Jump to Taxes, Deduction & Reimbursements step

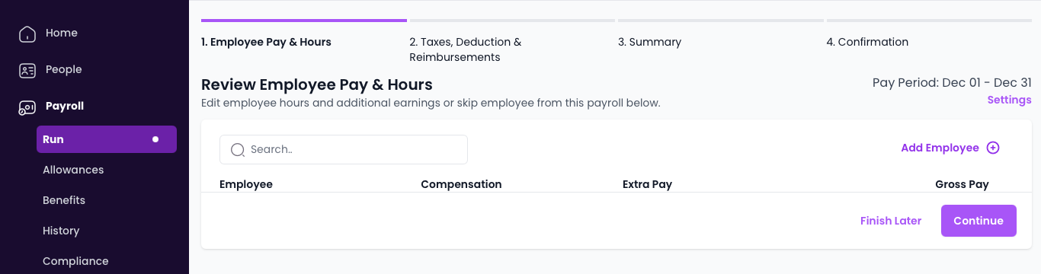pos(466,49)
